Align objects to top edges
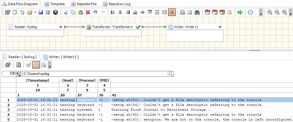The image size is (293, 122). coord(150,12)
